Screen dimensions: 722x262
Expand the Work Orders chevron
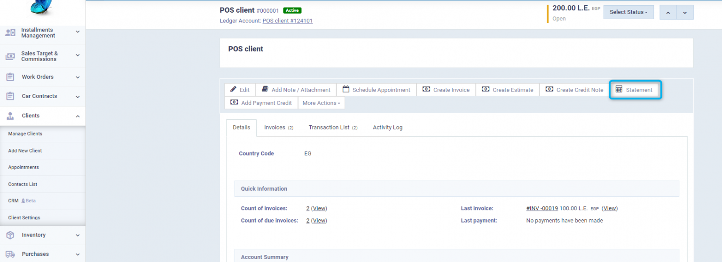click(78, 77)
